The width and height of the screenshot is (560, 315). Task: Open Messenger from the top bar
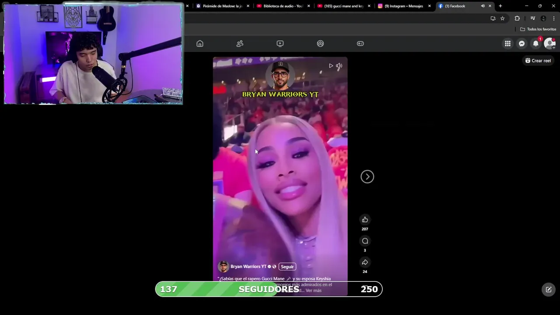point(521,43)
